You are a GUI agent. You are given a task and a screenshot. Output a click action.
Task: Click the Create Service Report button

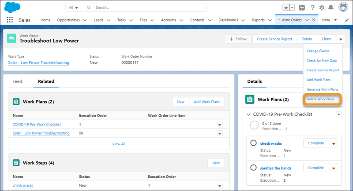click(x=274, y=39)
